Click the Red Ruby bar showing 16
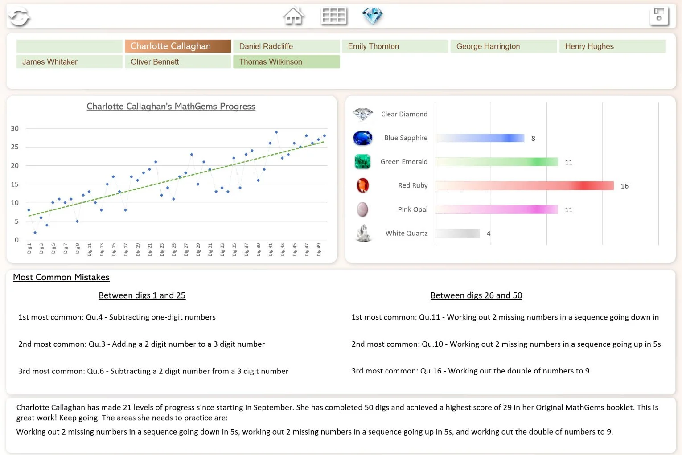 coord(525,186)
